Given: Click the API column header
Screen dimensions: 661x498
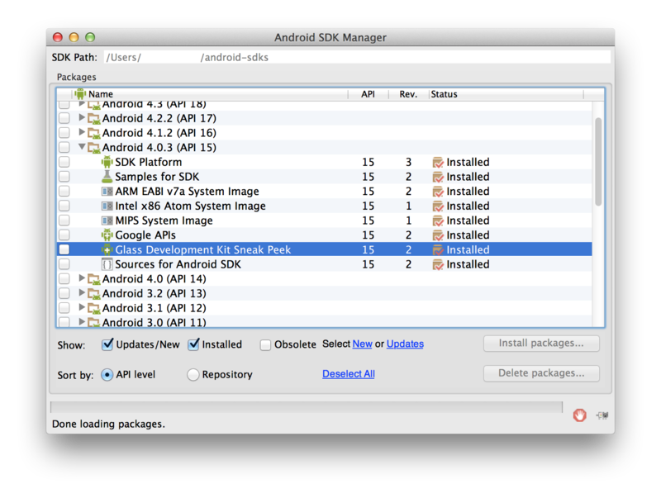Looking at the screenshot, I should click(368, 94).
